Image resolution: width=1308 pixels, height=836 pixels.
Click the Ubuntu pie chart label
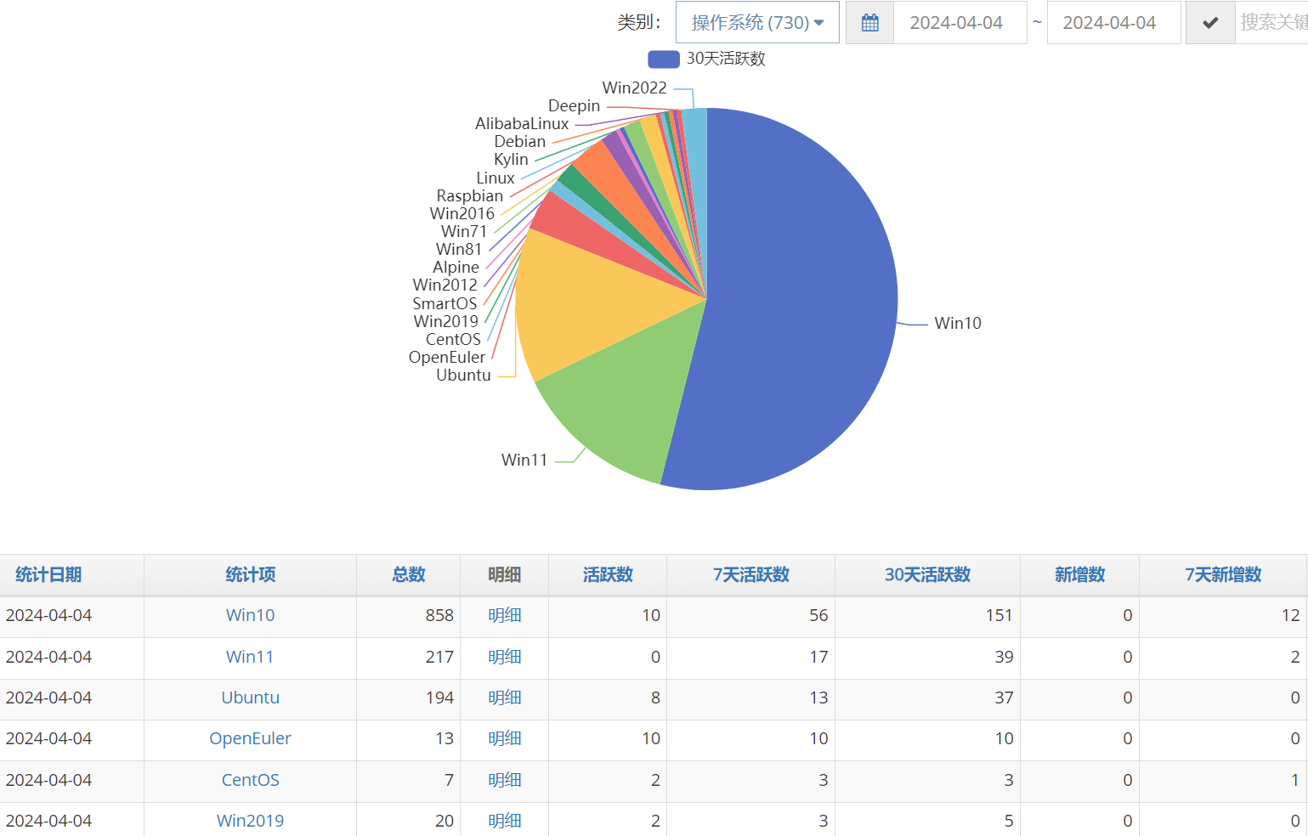(x=463, y=375)
